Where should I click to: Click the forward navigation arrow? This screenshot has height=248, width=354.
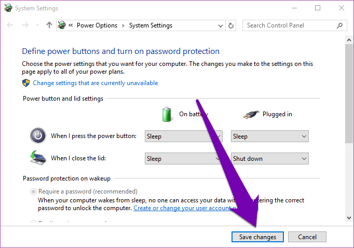25,25
